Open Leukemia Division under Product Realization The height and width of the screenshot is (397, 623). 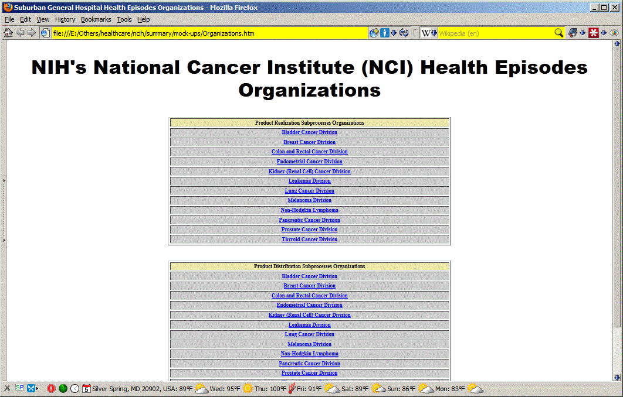(310, 181)
